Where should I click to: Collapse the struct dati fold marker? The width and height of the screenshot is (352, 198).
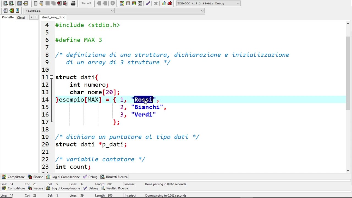(x=51, y=77)
